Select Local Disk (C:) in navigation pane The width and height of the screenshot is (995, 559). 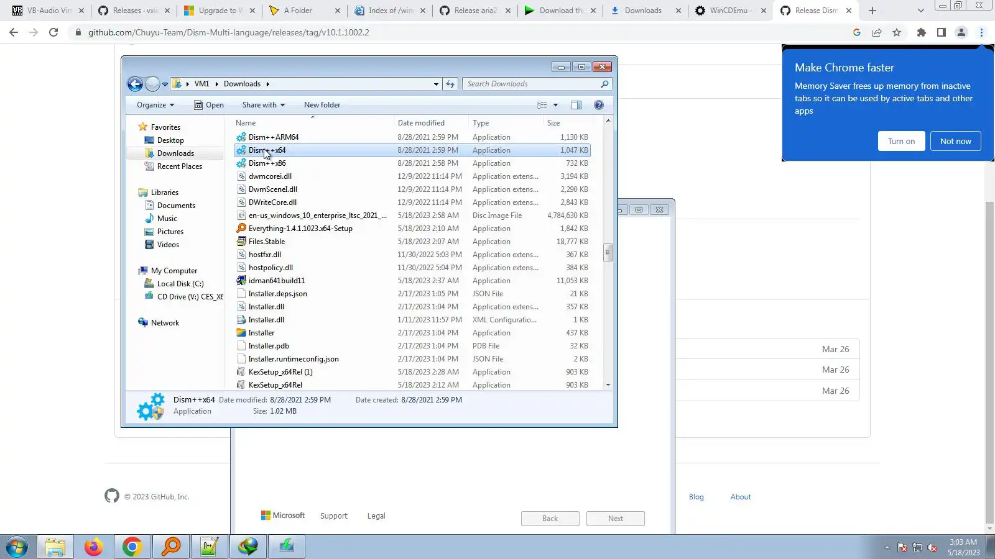180,284
